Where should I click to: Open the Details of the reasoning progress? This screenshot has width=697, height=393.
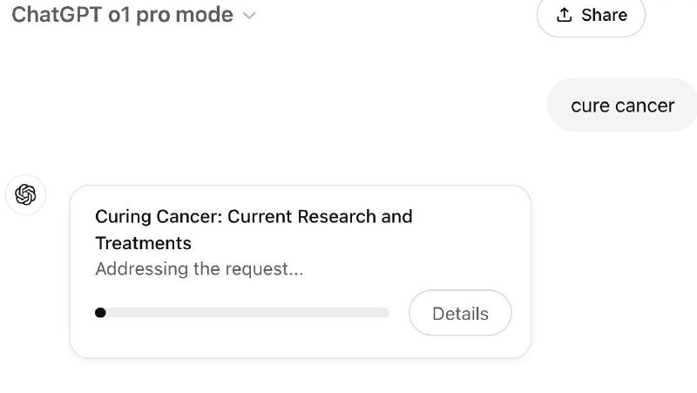tap(460, 313)
